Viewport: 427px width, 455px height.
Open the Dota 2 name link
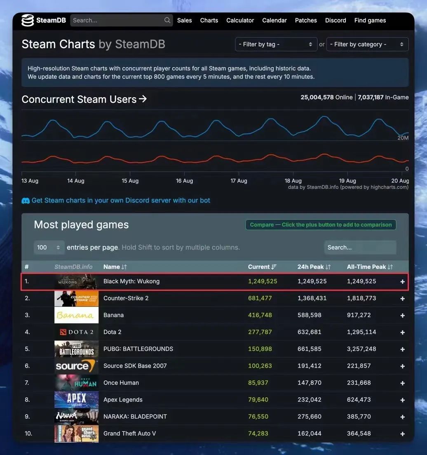coord(112,332)
